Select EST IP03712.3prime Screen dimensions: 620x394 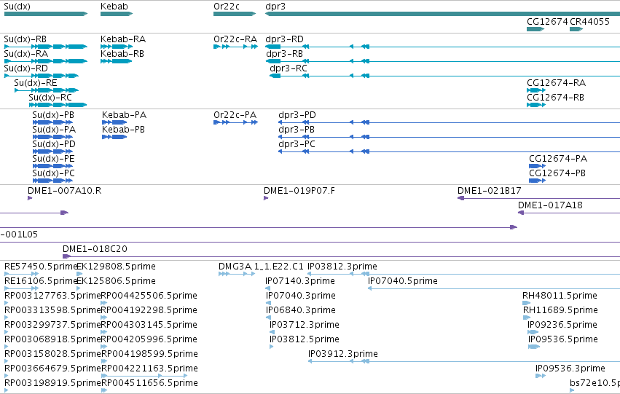click(x=272, y=332)
